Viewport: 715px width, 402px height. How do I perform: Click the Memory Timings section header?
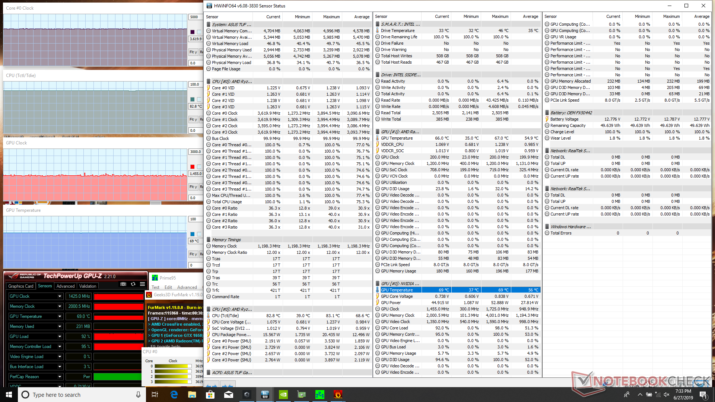[x=289, y=240]
